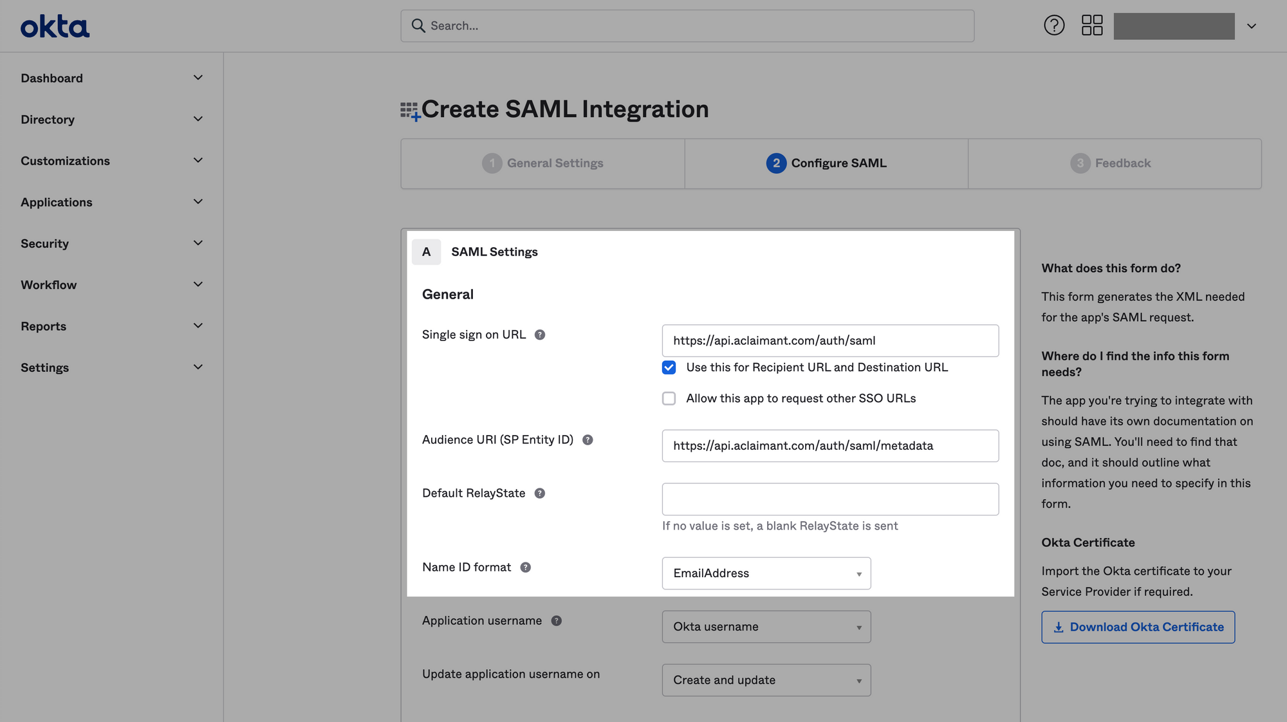The width and height of the screenshot is (1287, 722).
Task: Click help icon beside Audience URI label
Action: coord(588,440)
